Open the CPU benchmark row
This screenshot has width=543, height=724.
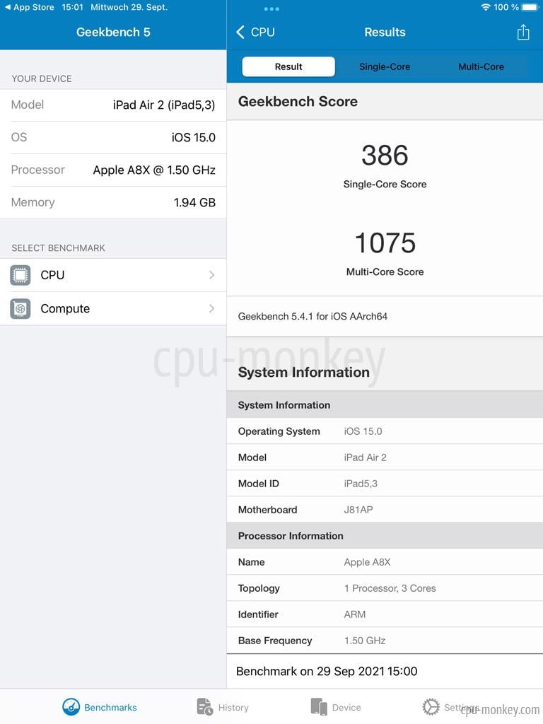click(x=113, y=275)
